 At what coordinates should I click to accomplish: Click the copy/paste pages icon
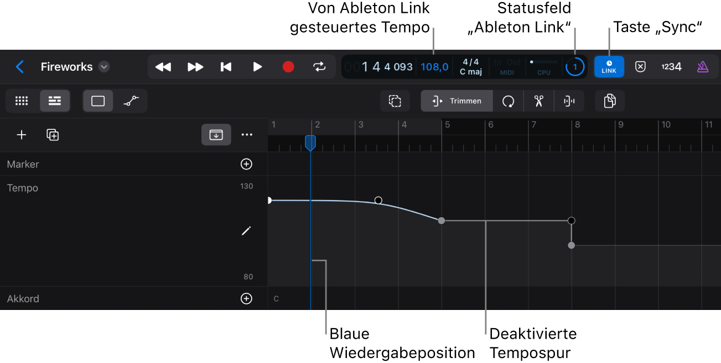pos(609,101)
